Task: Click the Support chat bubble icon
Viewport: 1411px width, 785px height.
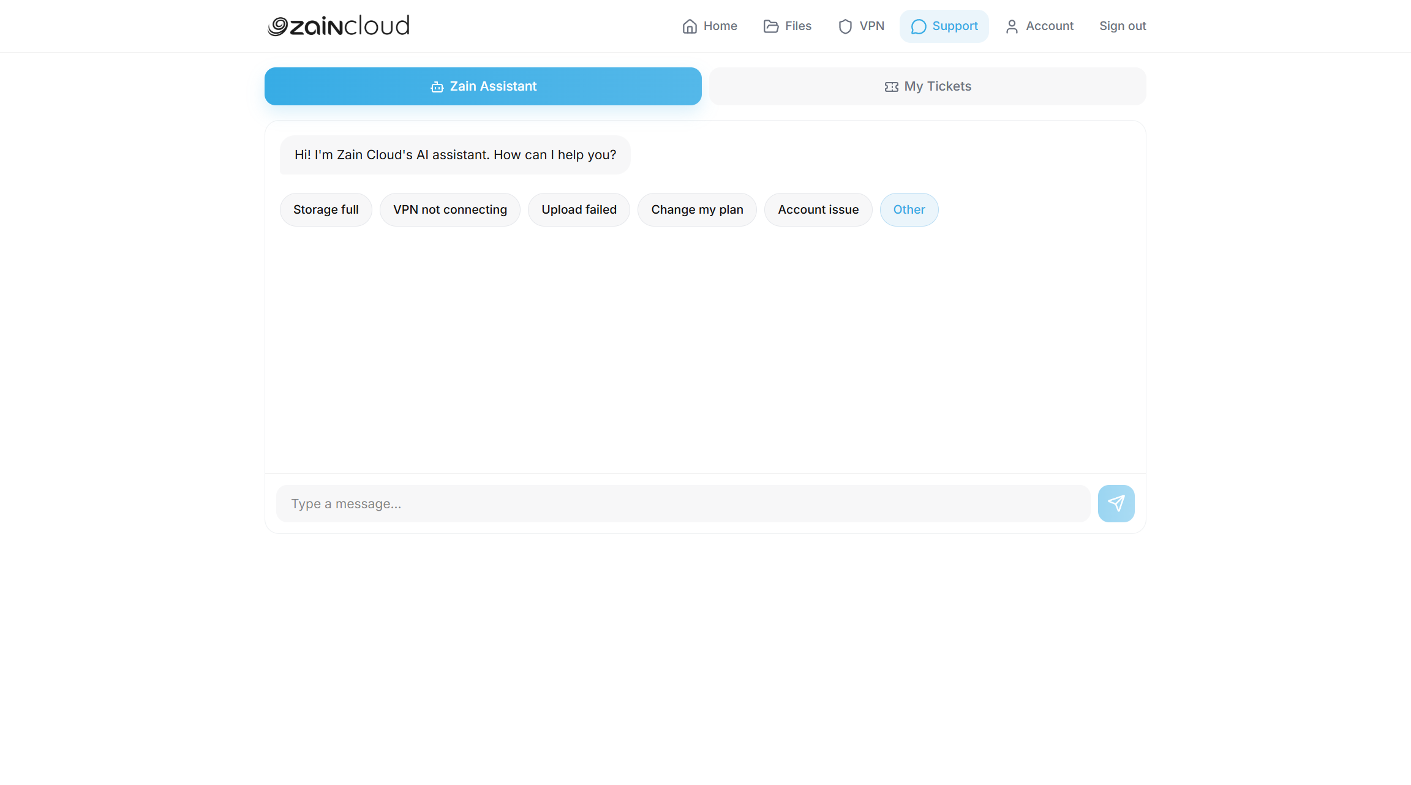Action: [x=918, y=26]
